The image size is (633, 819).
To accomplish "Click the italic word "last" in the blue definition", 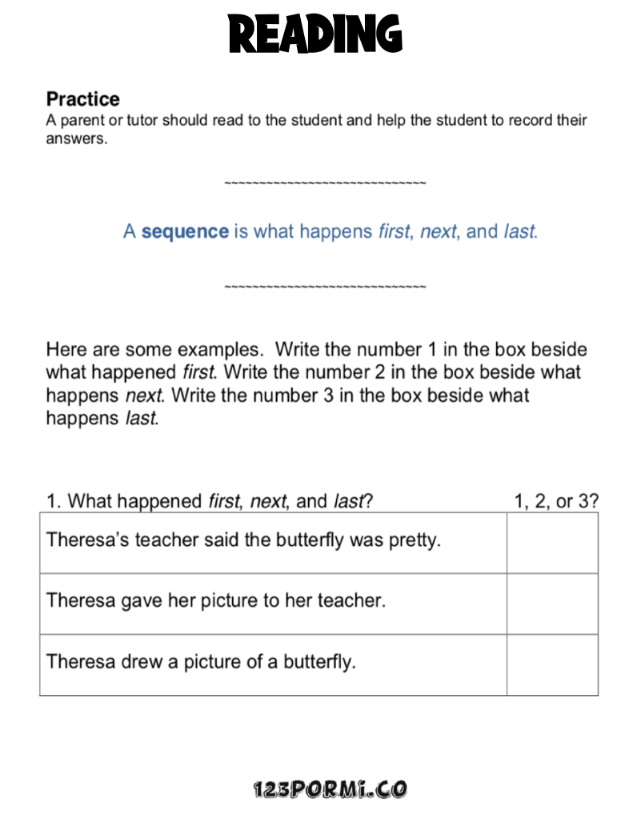I will (x=519, y=231).
